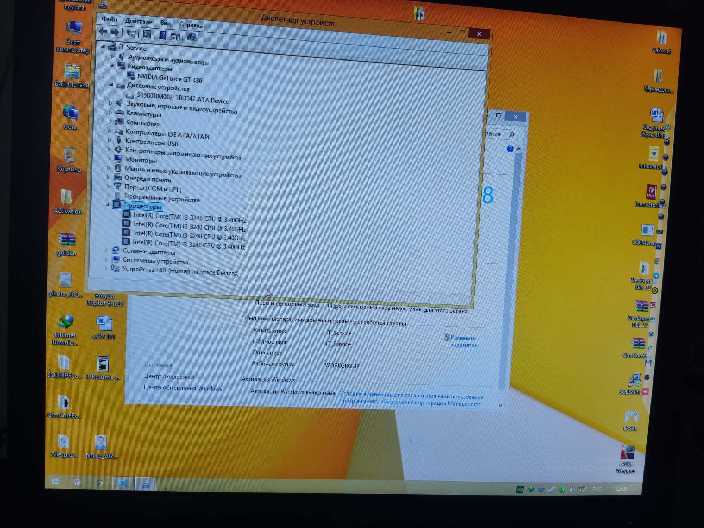The image size is (704, 528).
Task: Open Корзина recycle bin icon
Action: [69, 160]
